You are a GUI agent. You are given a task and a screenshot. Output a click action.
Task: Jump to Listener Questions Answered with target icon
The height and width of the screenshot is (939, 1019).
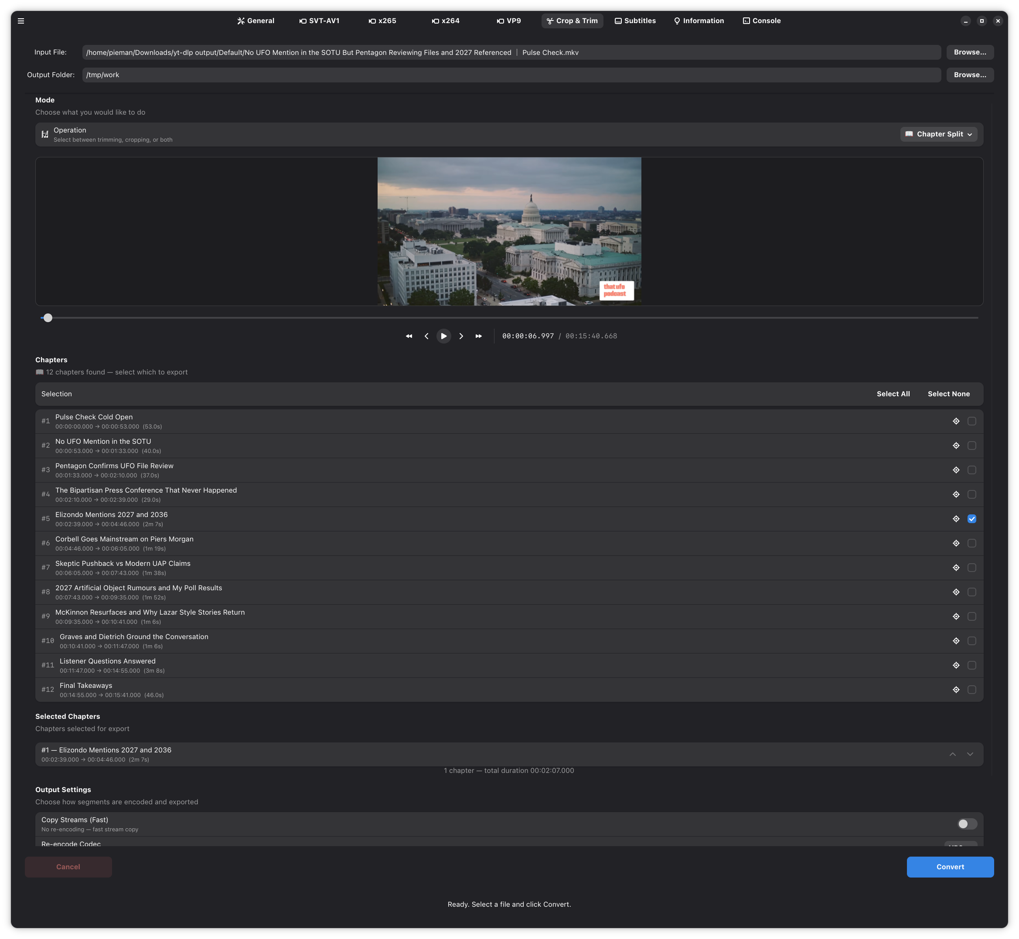[x=956, y=665]
